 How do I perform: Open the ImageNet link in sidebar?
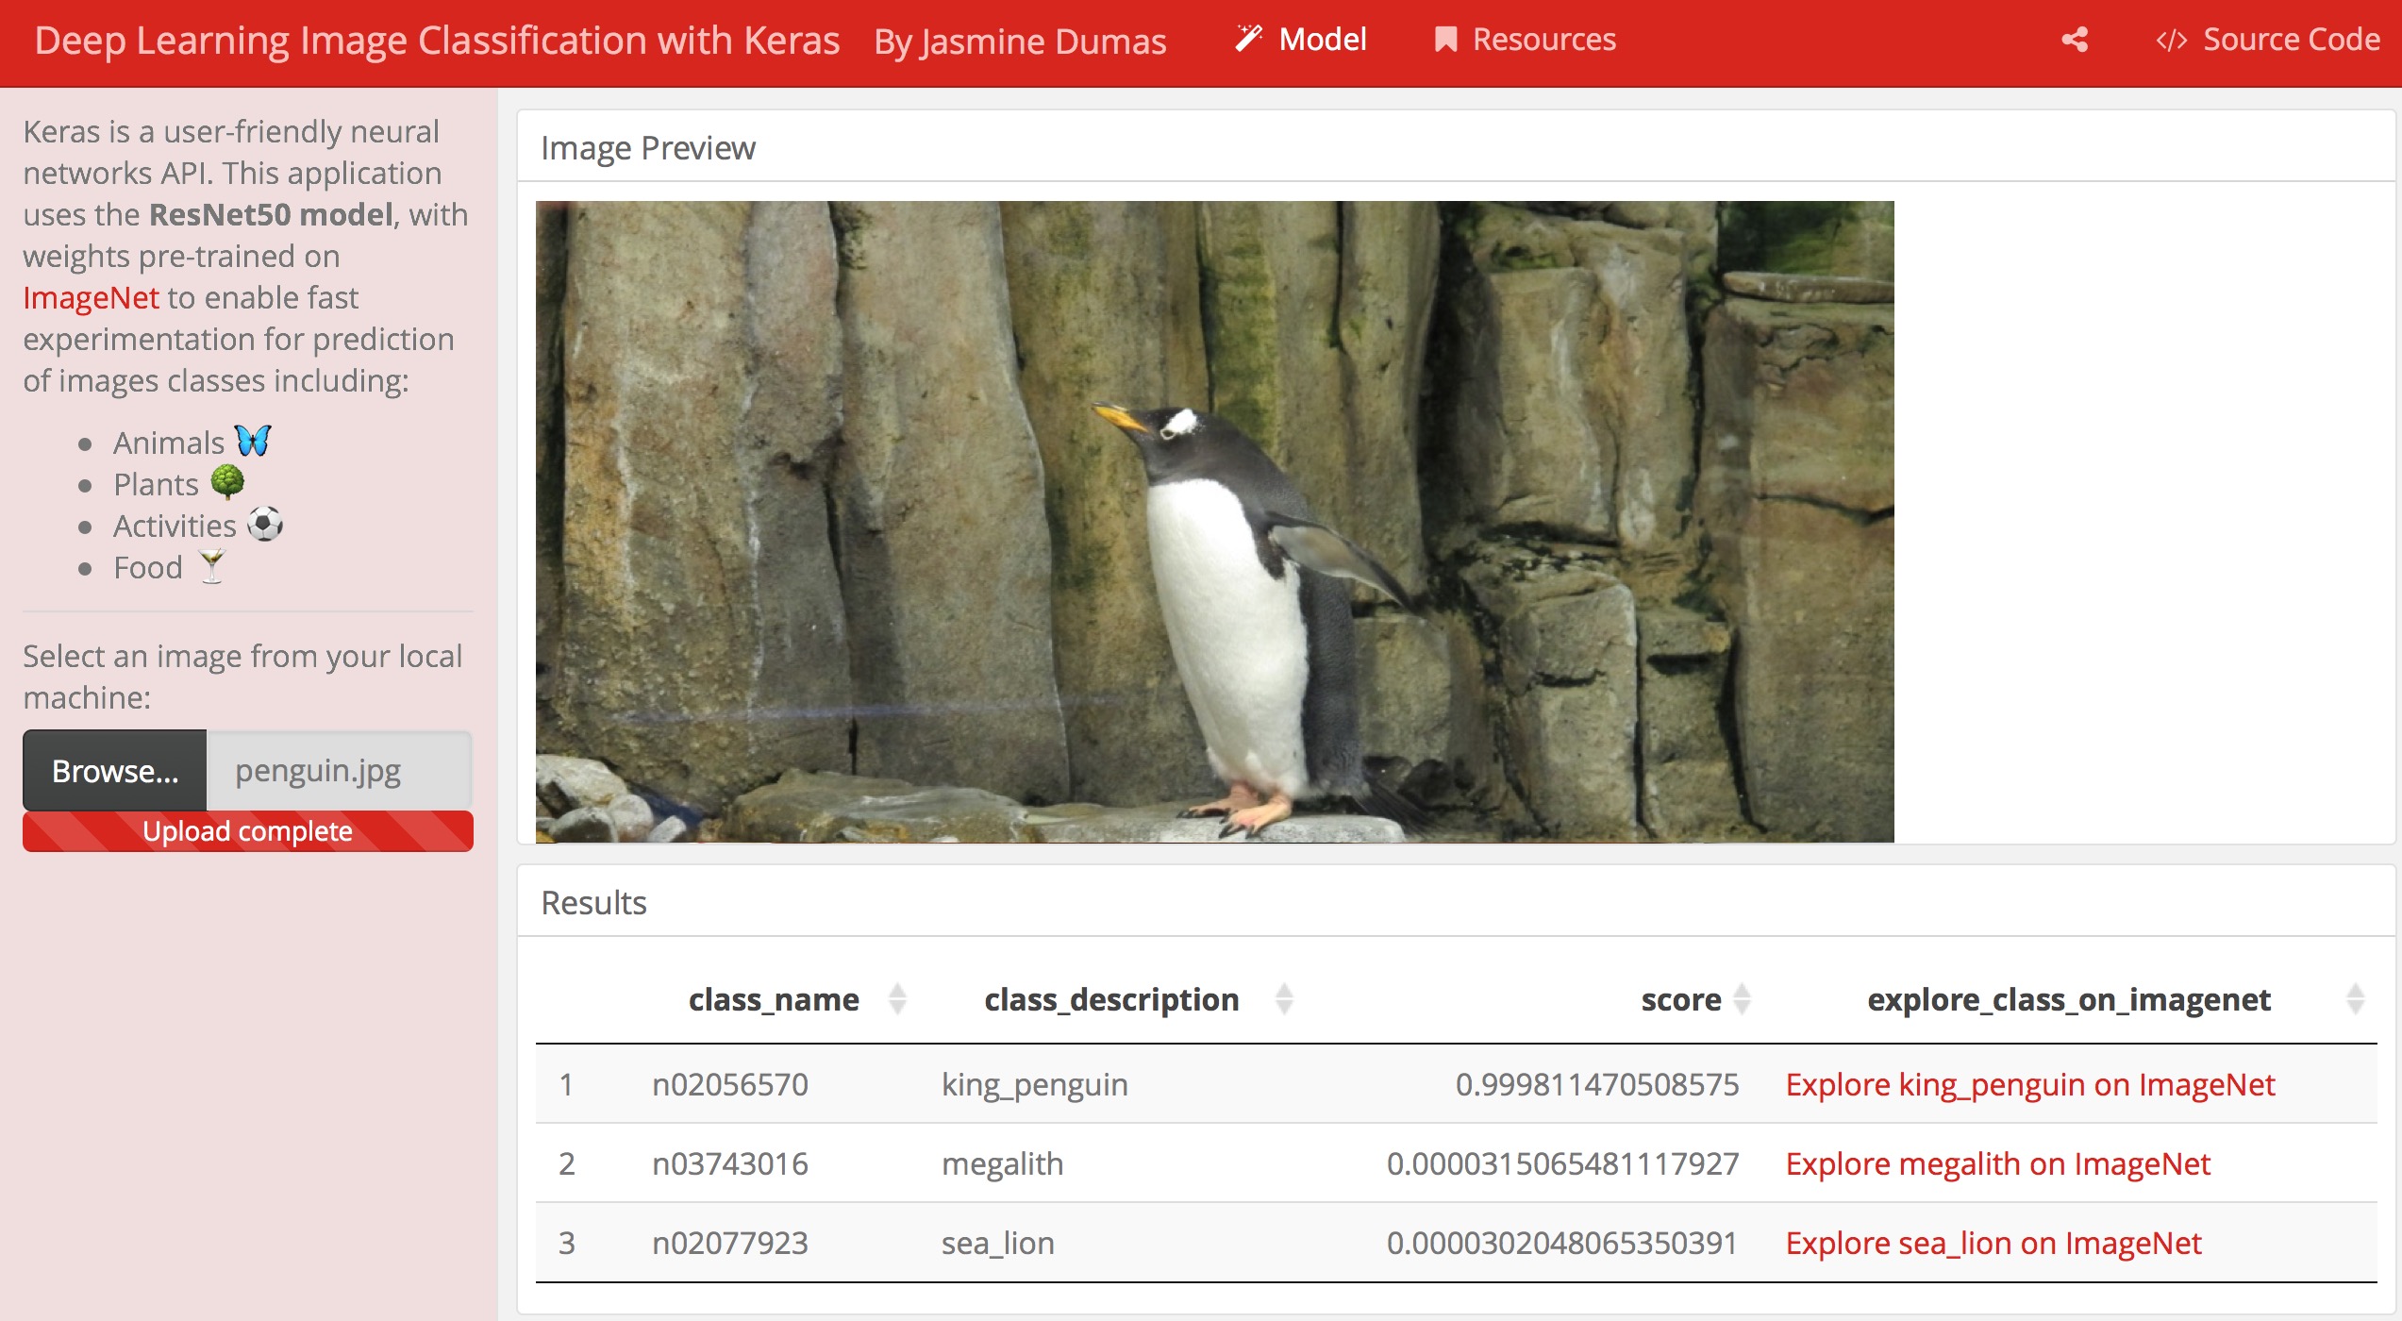pos(91,298)
